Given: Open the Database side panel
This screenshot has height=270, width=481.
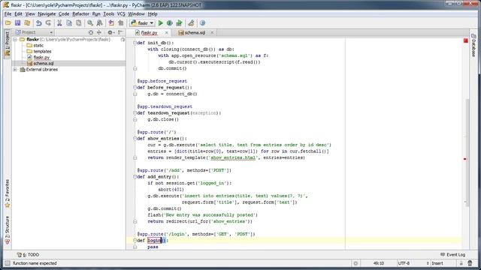Looking at the screenshot, I should point(473,45).
